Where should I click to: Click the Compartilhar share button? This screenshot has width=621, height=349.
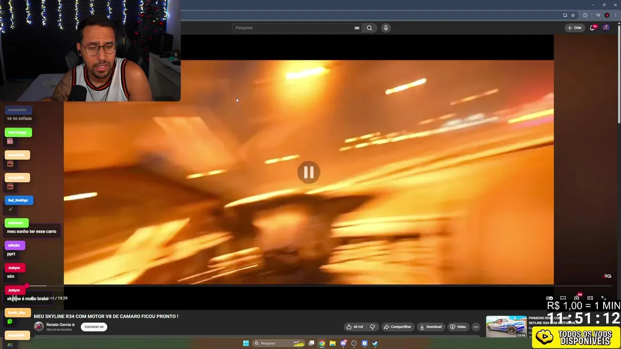397,327
